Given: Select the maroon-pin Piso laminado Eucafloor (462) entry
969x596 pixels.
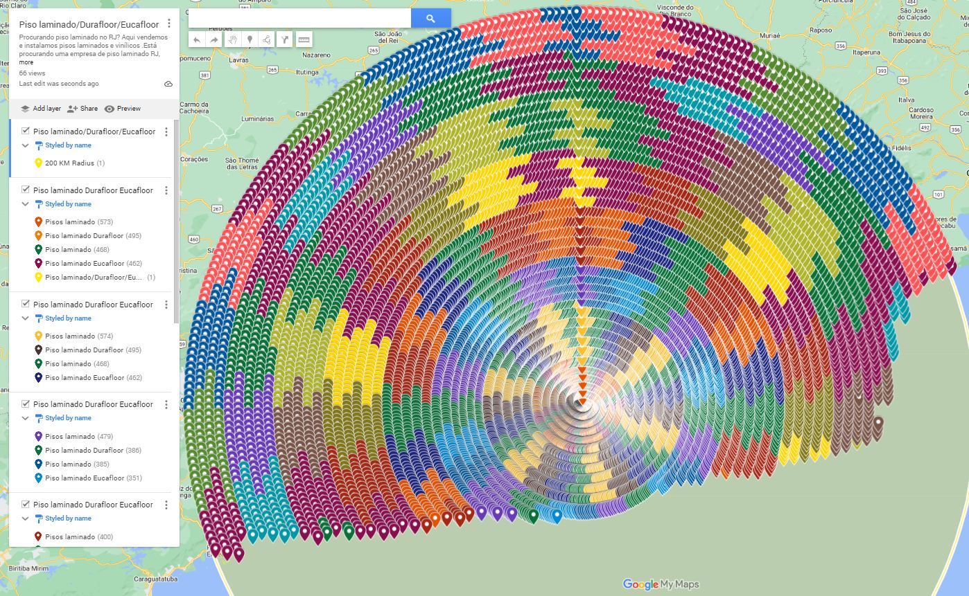Looking at the screenshot, I should [x=87, y=264].
